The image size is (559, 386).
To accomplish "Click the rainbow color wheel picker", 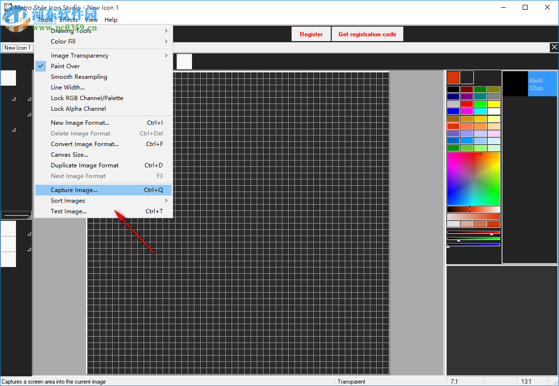I will click(x=473, y=178).
